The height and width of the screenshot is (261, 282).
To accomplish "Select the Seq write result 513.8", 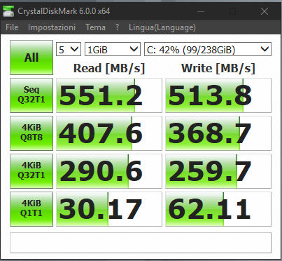I will (218, 95).
